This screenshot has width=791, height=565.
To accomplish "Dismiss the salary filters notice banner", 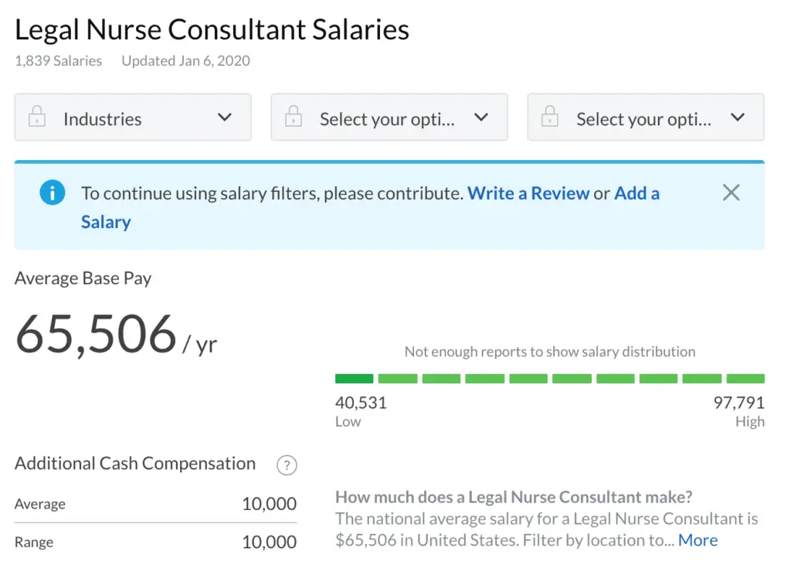I will point(731,193).
